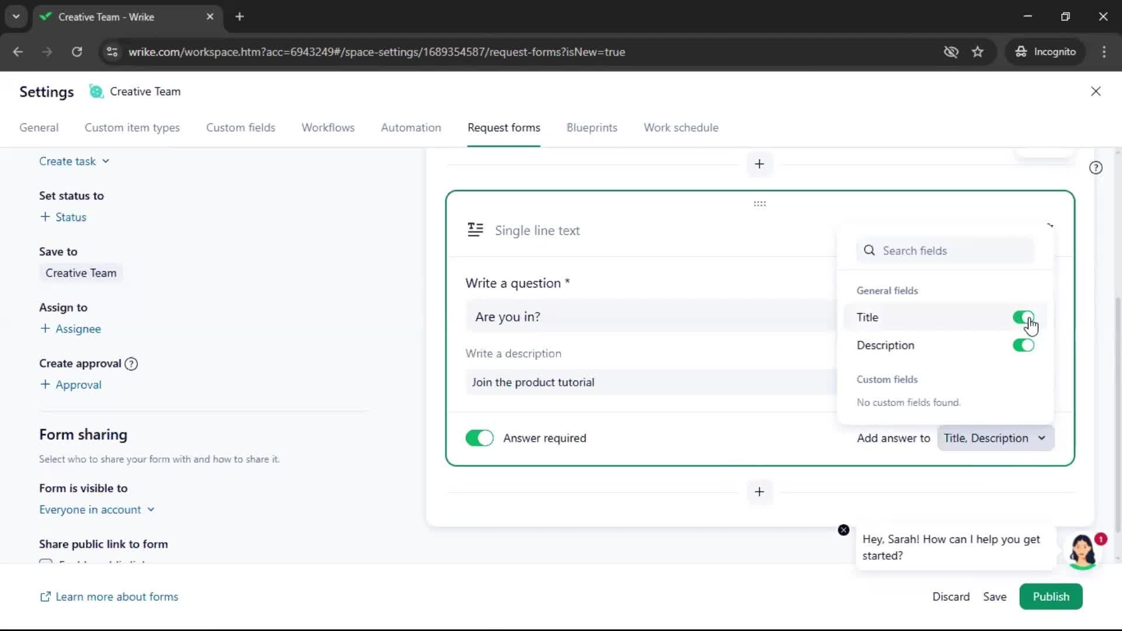Switch to the Custom fields tab
The width and height of the screenshot is (1122, 631).
coord(241,128)
